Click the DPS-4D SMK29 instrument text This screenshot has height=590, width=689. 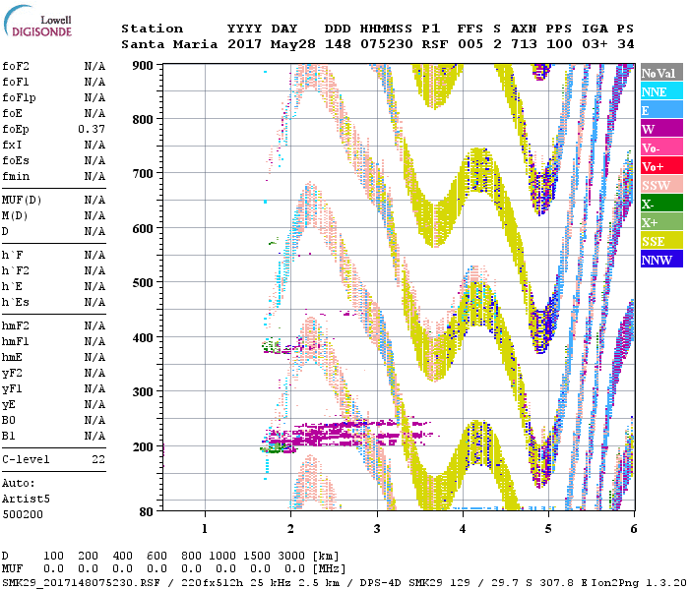(398, 582)
